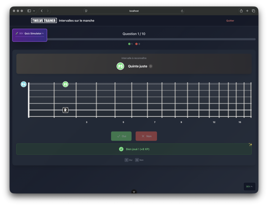Collapse the Quiz Simulator dev panel
Viewport: 268px width, 206px height.
tap(43, 33)
